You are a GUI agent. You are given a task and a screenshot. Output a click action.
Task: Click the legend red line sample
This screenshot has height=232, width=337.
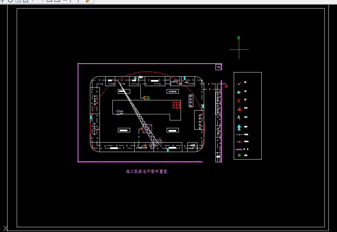(240, 142)
